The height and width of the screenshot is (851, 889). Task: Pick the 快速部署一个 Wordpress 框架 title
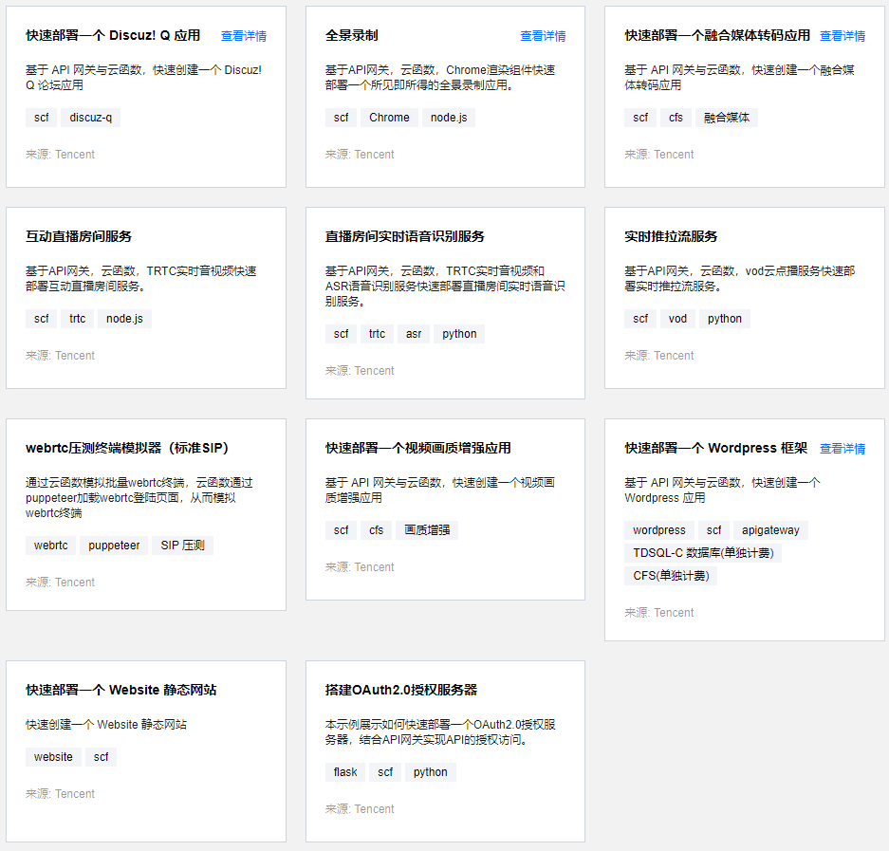pos(716,448)
